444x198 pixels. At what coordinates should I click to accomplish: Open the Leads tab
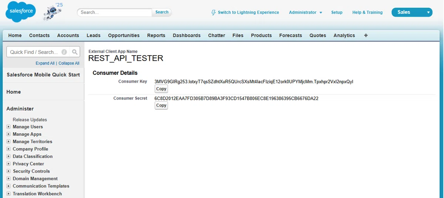click(x=94, y=35)
